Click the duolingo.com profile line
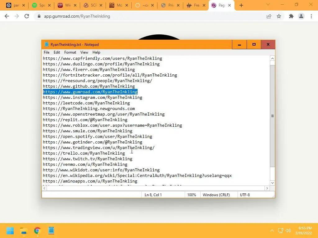The width and height of the screenshot is (318, 238). coord(101,64)
